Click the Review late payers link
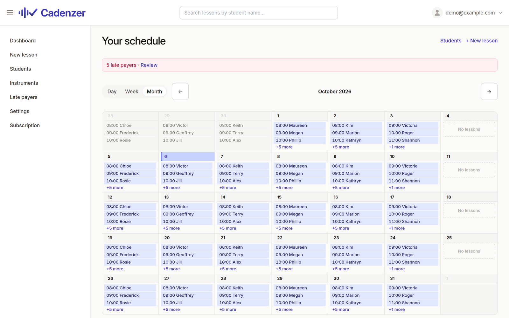 tap(149, 65)
